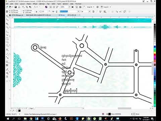Open the View menu

[16, 4]
